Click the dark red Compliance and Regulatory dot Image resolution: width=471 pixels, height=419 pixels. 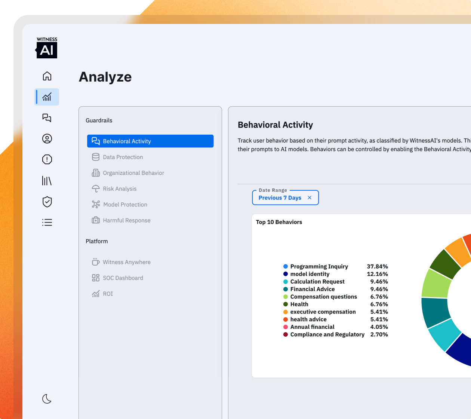(x=286, y=334)
